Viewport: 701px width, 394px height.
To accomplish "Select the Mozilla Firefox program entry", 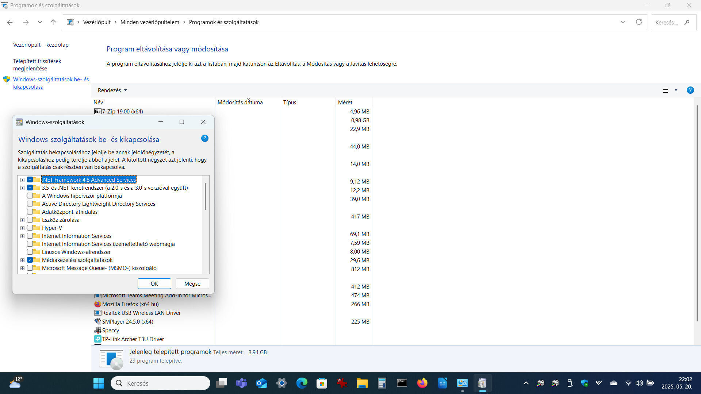I will click(x=126, y=304).
